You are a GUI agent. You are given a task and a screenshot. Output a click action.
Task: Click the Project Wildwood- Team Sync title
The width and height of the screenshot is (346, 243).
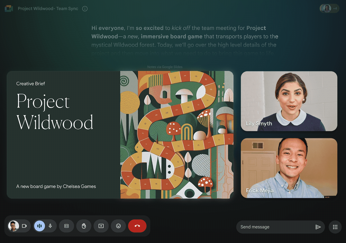click(x=48, y=9)
